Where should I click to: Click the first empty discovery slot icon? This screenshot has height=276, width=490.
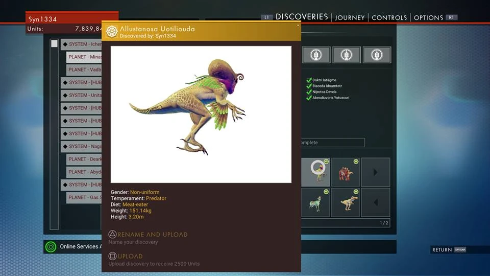[x=316, y=55]
